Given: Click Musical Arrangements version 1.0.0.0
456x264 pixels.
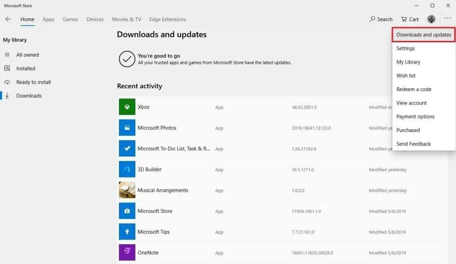Looking at the screenshot, I should pos(298,190).
